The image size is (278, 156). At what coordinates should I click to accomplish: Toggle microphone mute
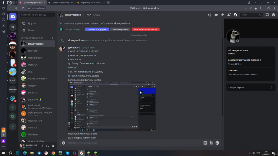pos(43,146)
